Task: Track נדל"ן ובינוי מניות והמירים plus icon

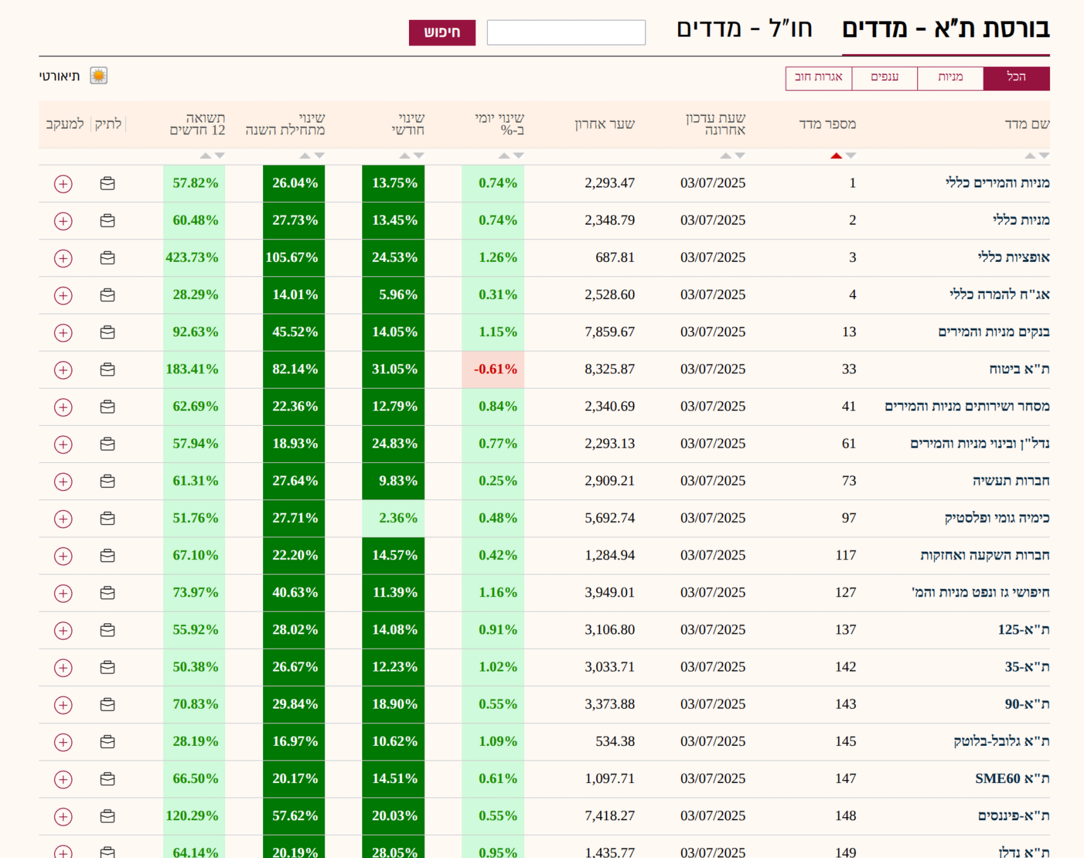Action: (x=63, y=444)
